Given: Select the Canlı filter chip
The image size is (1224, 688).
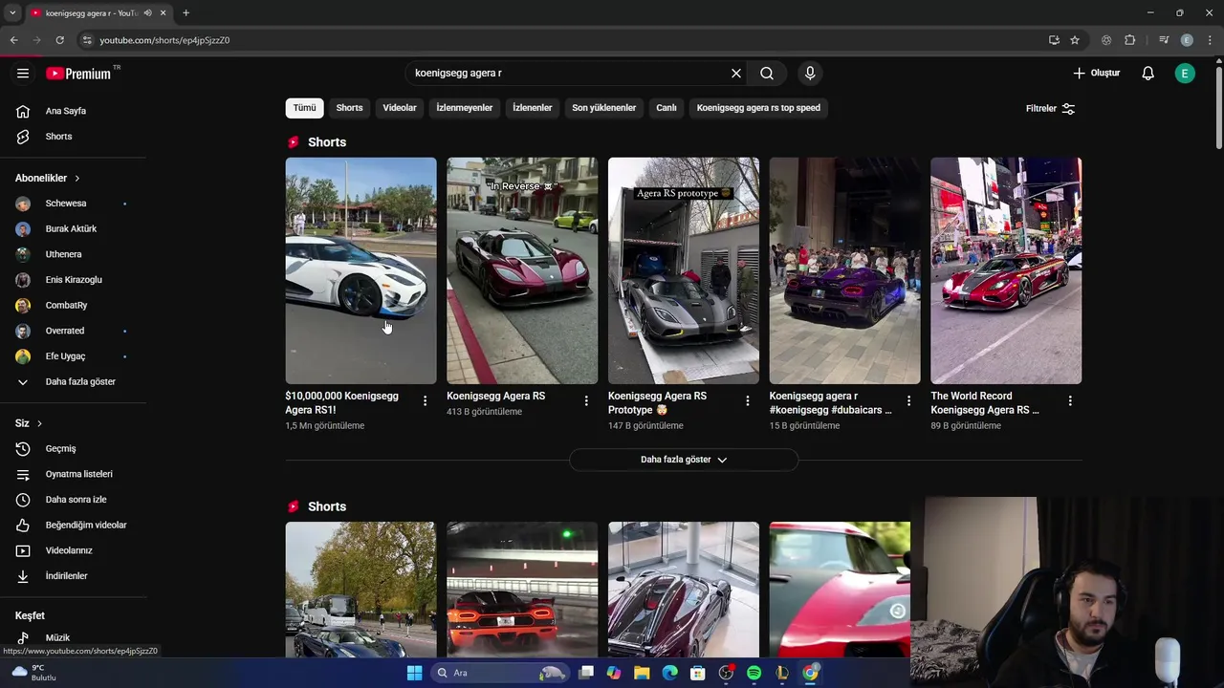Looking at the screenshot, I should pos(667,108).
